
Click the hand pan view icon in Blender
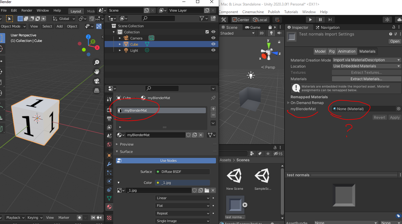[x=97, y=72]
